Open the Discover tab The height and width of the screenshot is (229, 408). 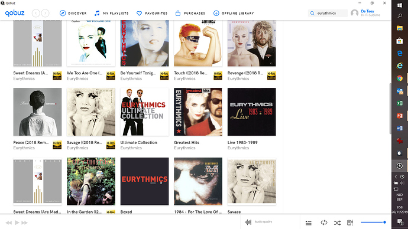pos(73,13)
